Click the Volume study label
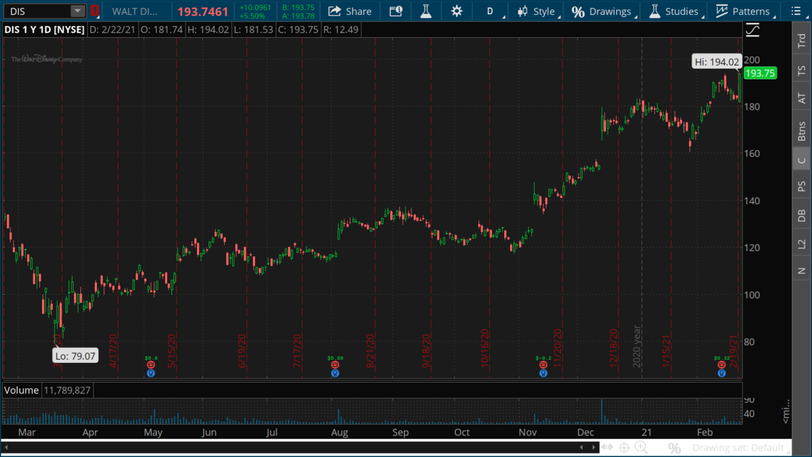The width and height of the screenshot is (812, 457). tap(22, 390)
